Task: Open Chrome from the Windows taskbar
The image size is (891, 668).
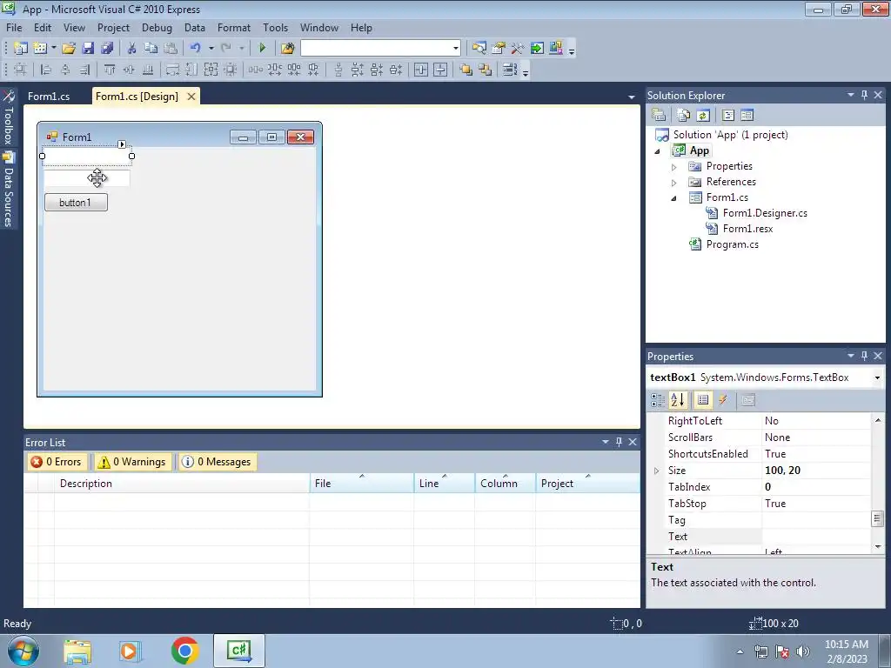Action: coord(184,651)
